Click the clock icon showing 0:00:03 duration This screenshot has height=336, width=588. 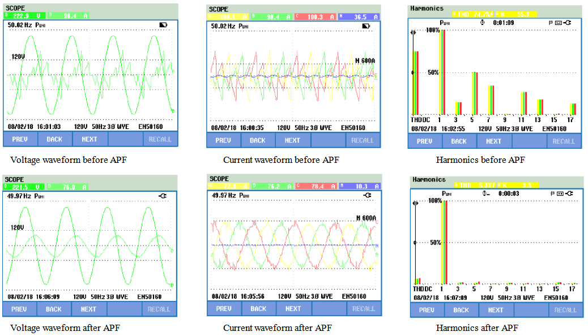484,192
